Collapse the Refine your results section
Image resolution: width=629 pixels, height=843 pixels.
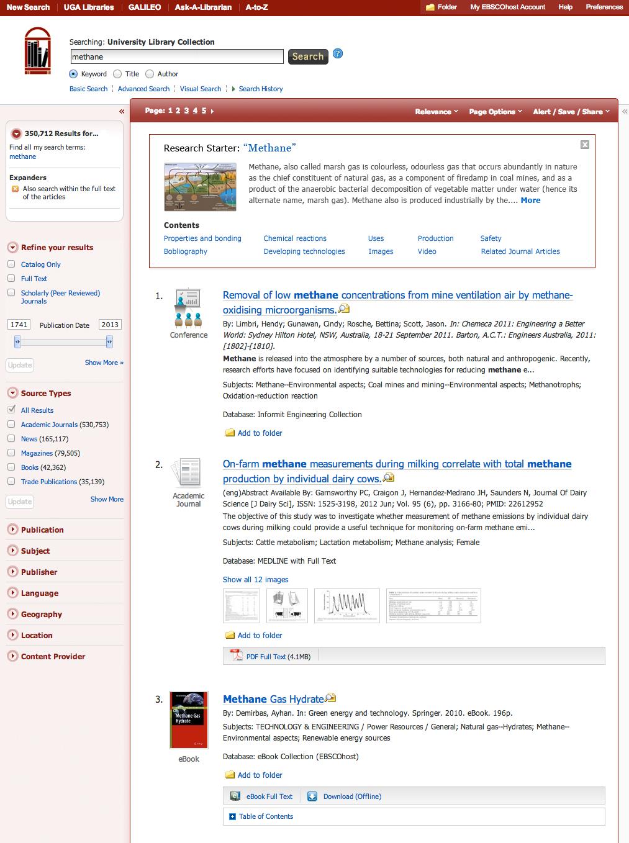click(12, 247)
